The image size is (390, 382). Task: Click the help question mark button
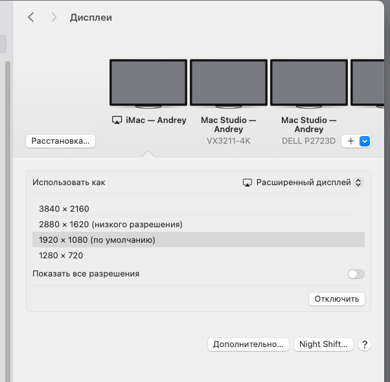click(x=365, y=344)
